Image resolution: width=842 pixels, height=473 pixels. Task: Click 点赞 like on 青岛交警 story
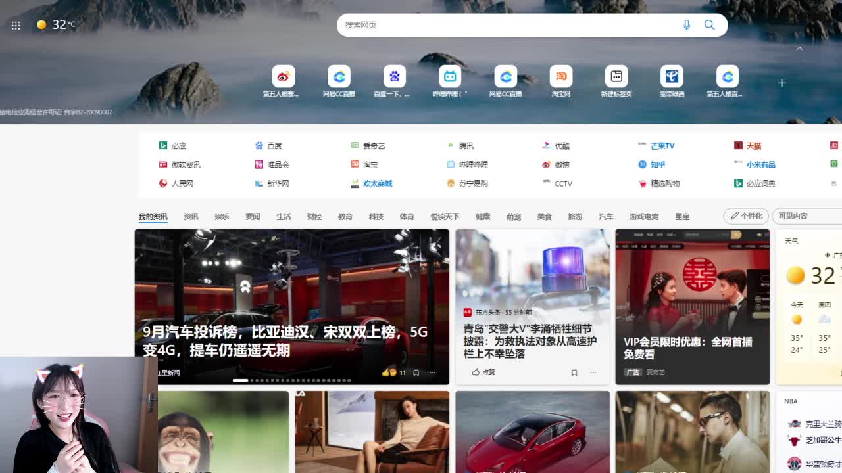click(483, 372)
